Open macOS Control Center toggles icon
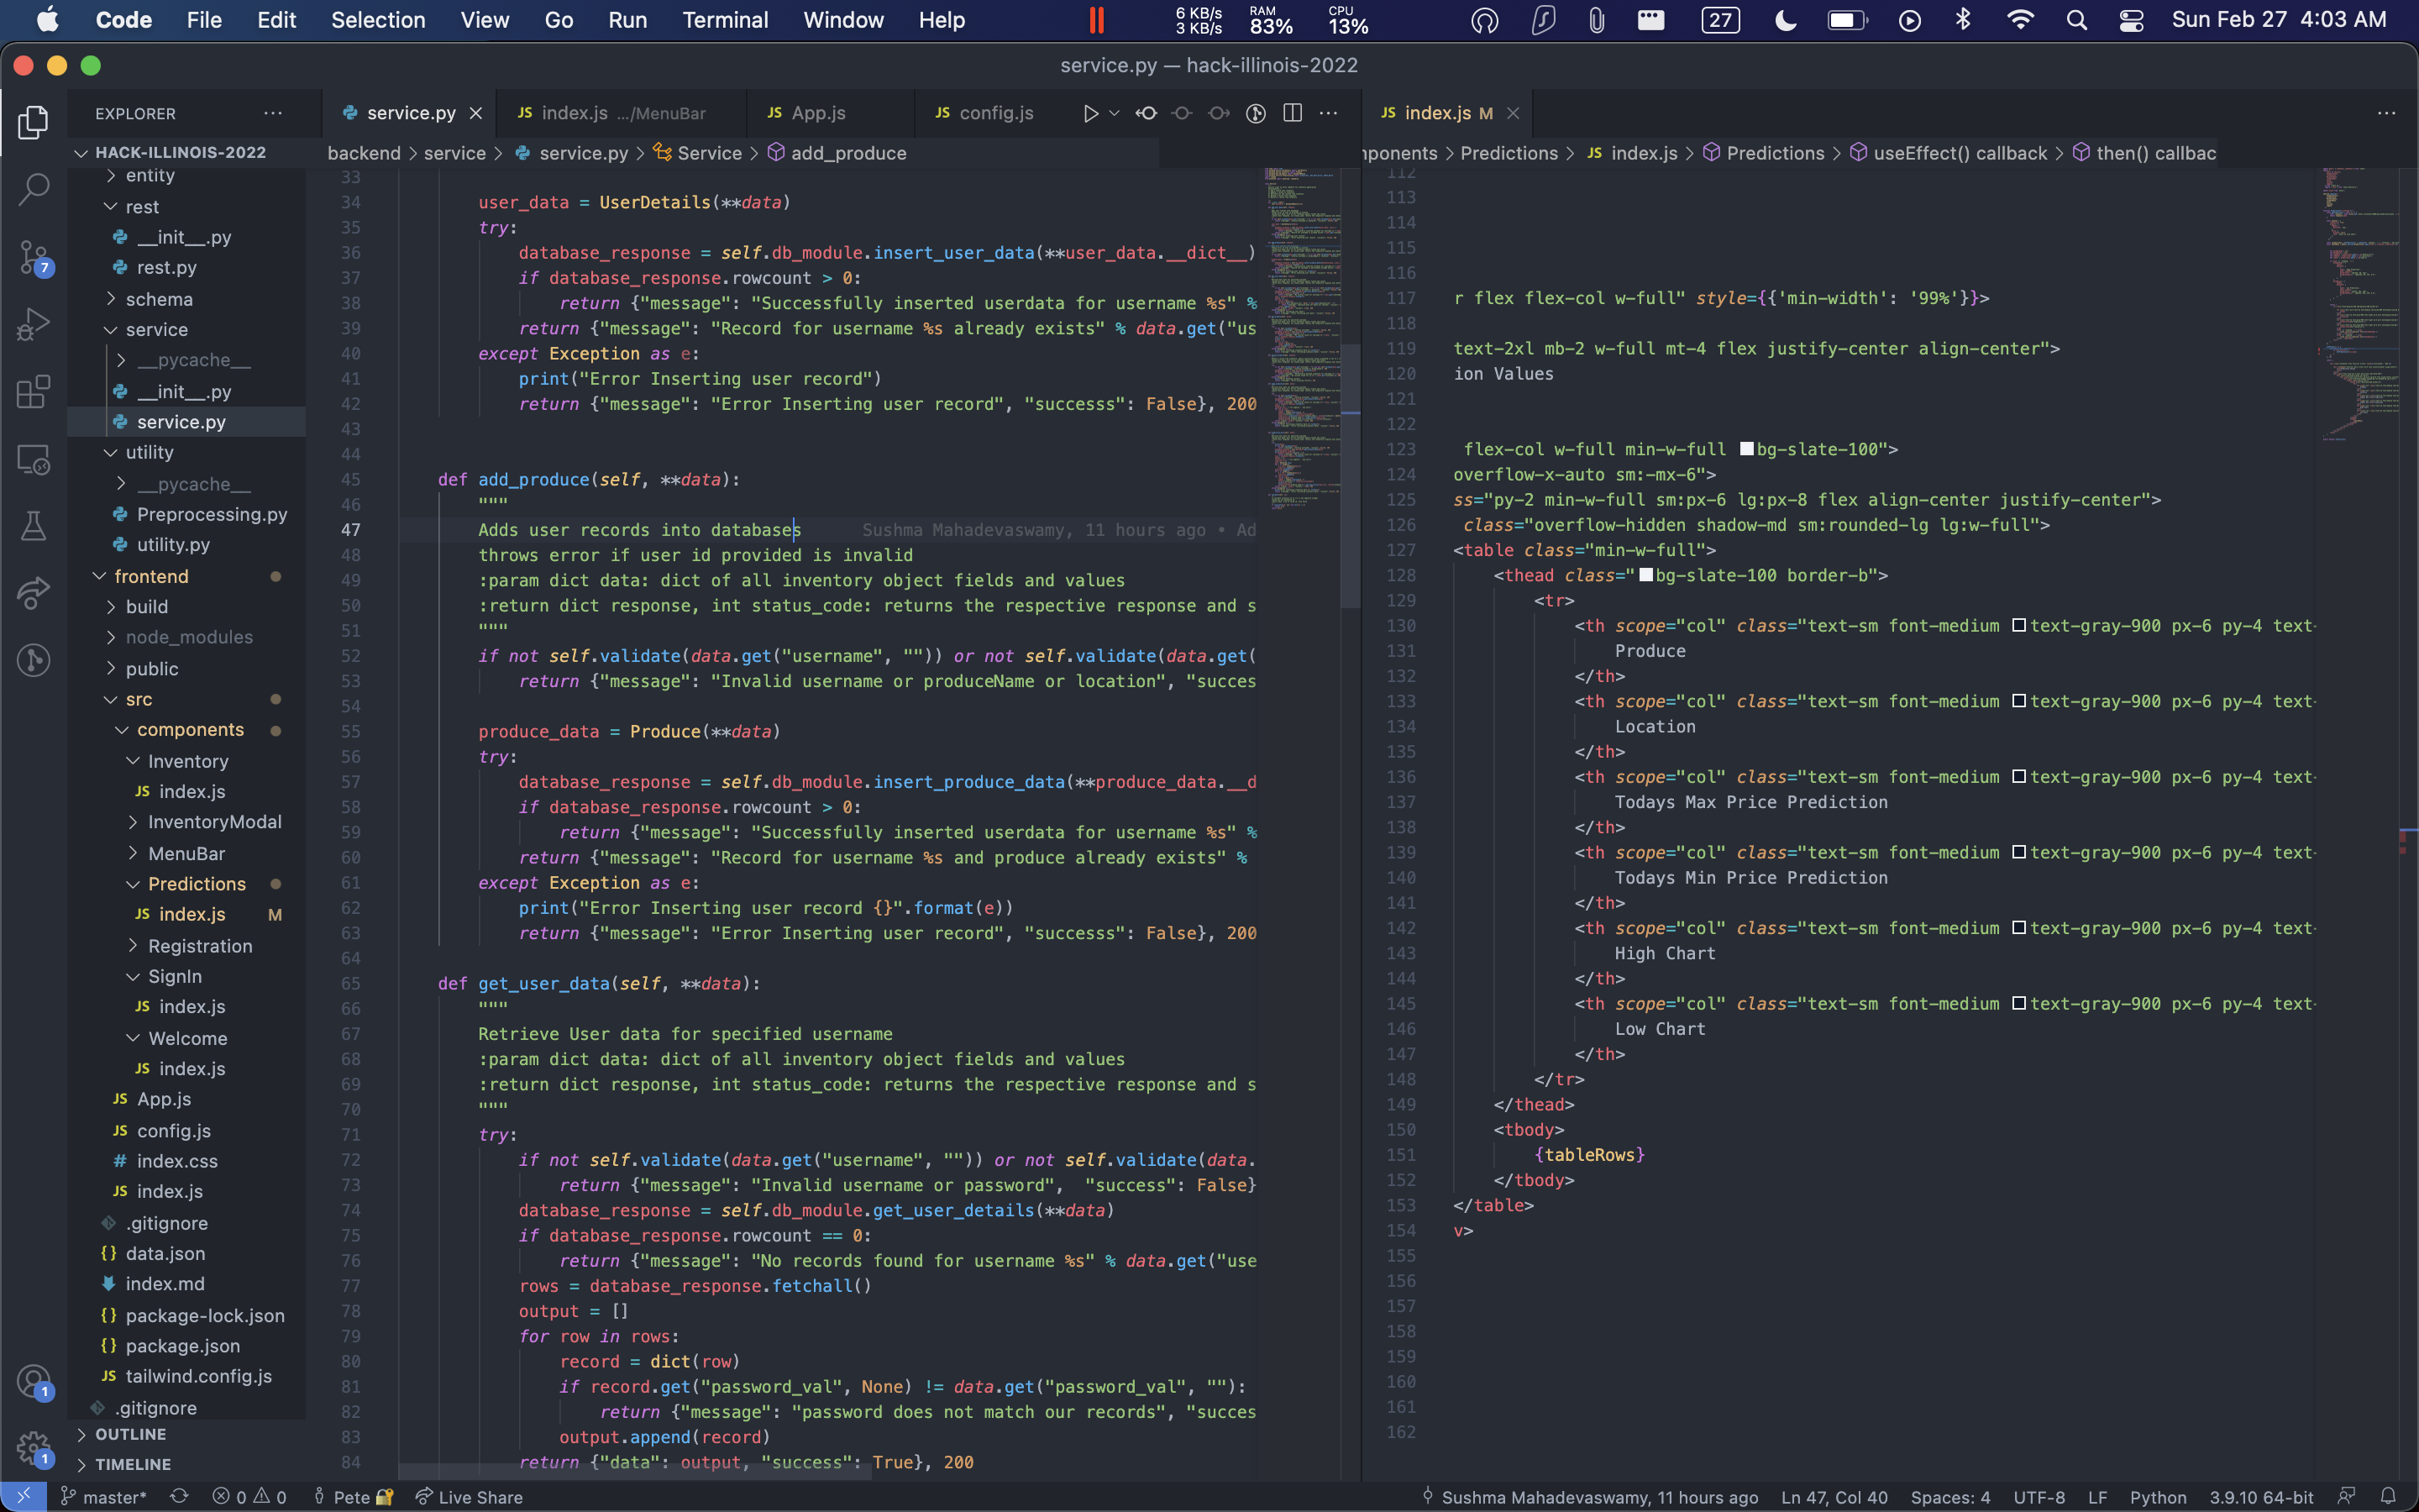Viewport: 2419px width, 1512px height. tap(2131, 20)
